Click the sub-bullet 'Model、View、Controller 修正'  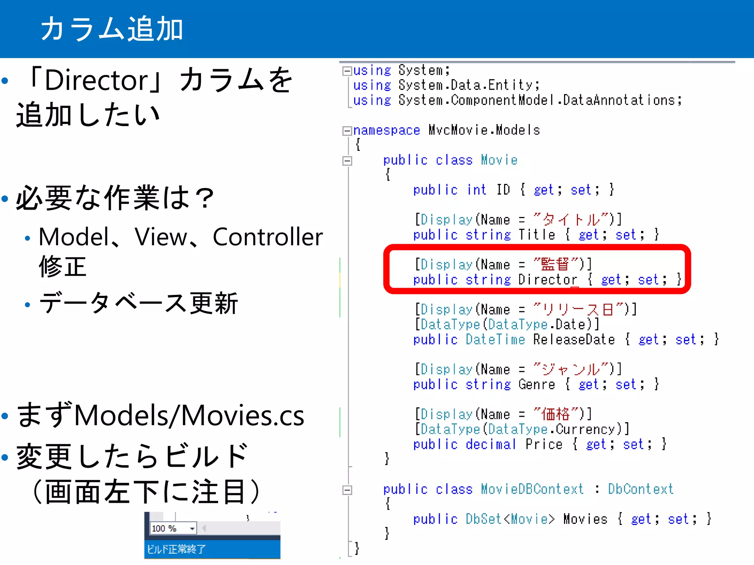tap(181, 251)
